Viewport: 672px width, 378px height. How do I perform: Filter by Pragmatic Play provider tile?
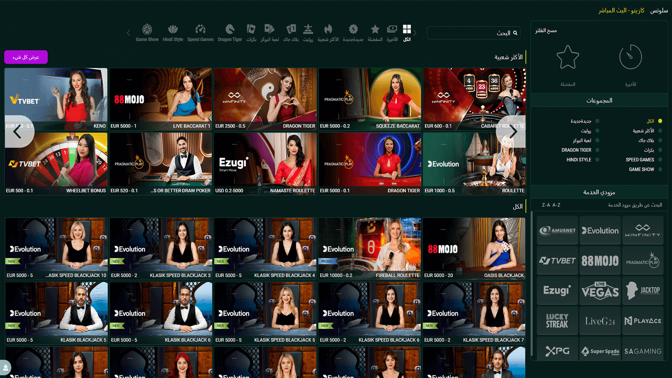[643, 260]
